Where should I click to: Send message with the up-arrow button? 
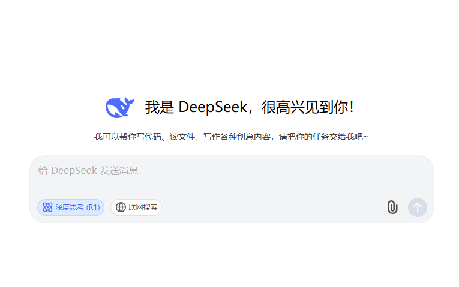[x=418, y=207]
